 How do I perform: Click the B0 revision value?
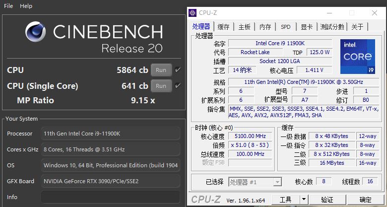pyautogui.click(x=366, y=100)
